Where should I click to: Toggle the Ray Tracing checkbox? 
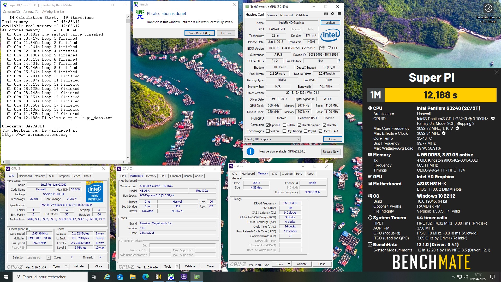click(284, 131)
